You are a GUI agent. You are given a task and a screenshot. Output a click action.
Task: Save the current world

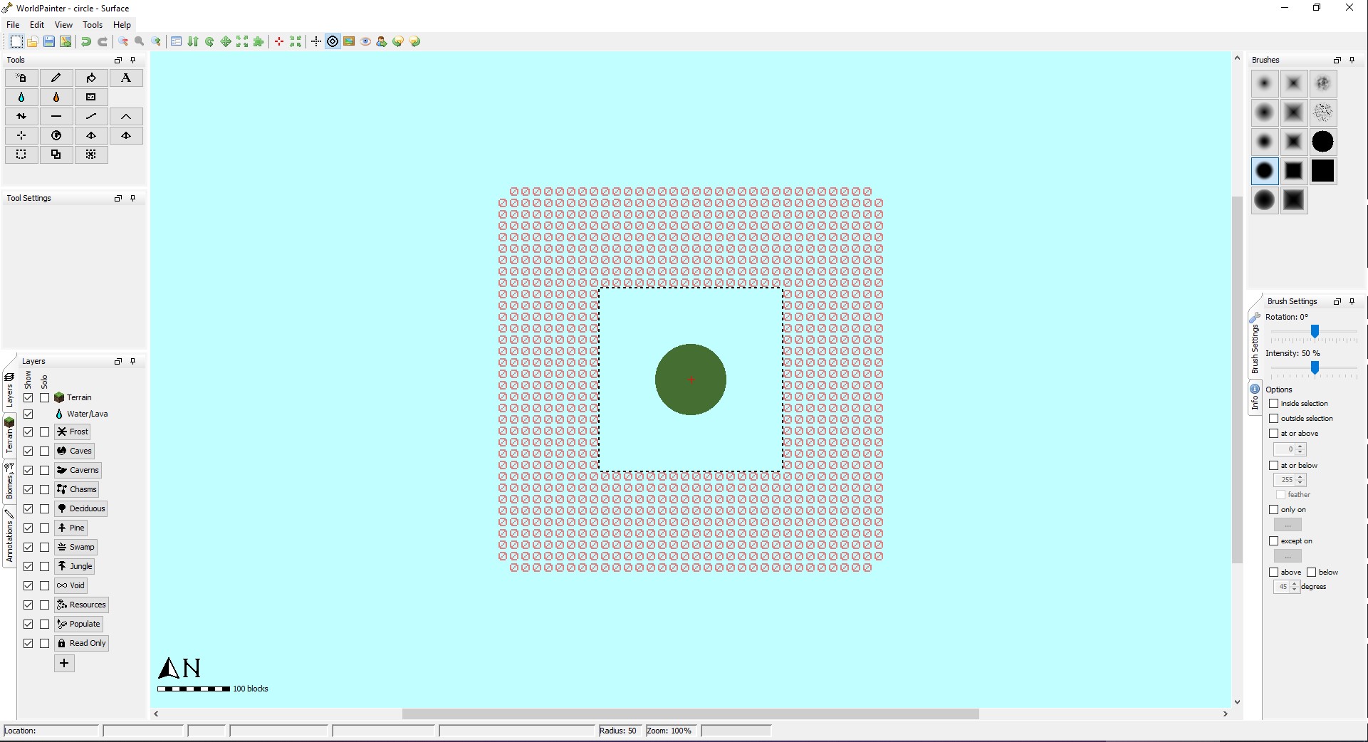coord(48,41)
